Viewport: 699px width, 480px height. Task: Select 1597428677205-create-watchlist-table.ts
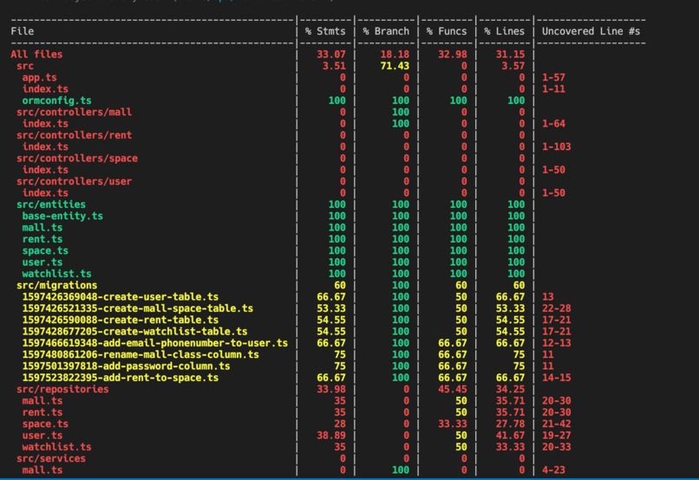point(134,332)
